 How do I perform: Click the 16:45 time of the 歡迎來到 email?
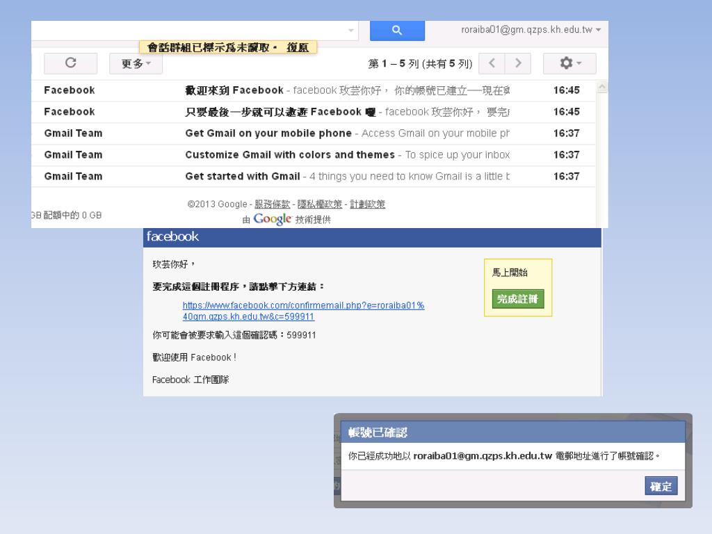(566, 90)
